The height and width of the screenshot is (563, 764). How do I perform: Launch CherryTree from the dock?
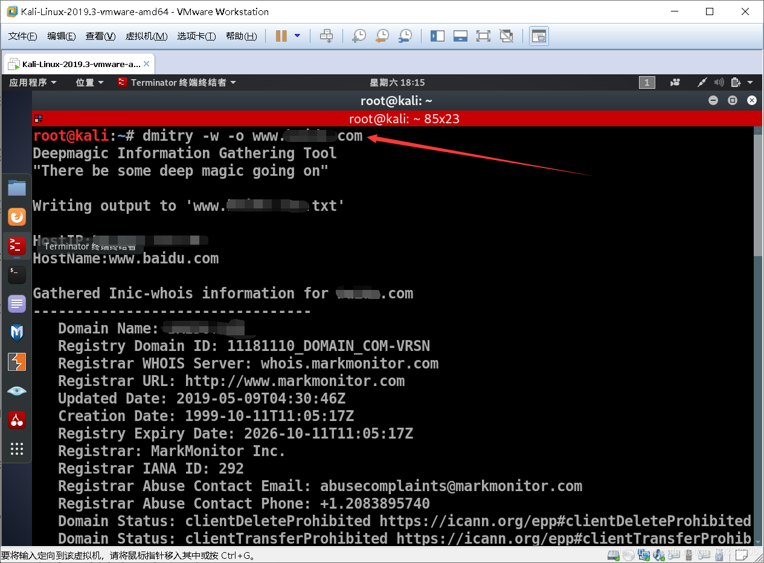point(17,420)
